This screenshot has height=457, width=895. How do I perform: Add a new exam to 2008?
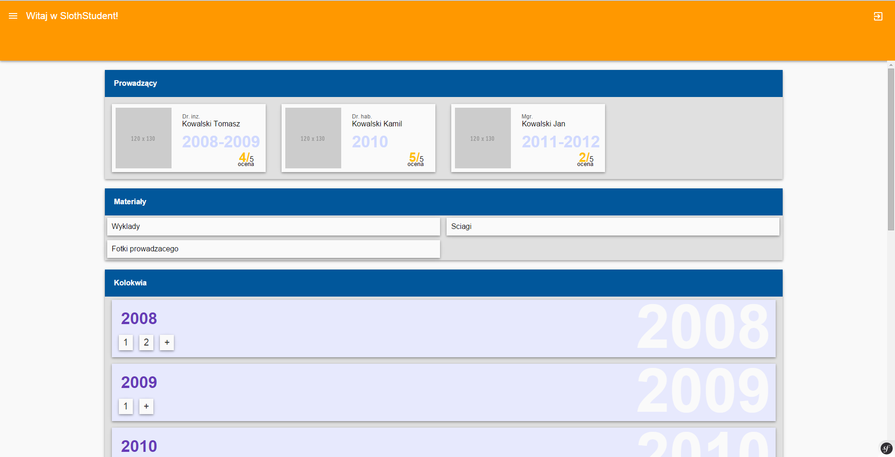[167, 343]
